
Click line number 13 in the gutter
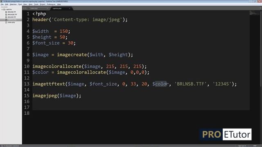tap(27, 84)
